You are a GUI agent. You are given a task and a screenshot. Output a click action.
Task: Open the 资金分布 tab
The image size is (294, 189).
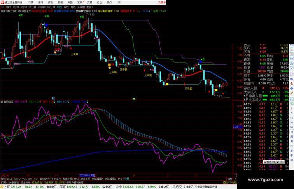tap(26, 182)
